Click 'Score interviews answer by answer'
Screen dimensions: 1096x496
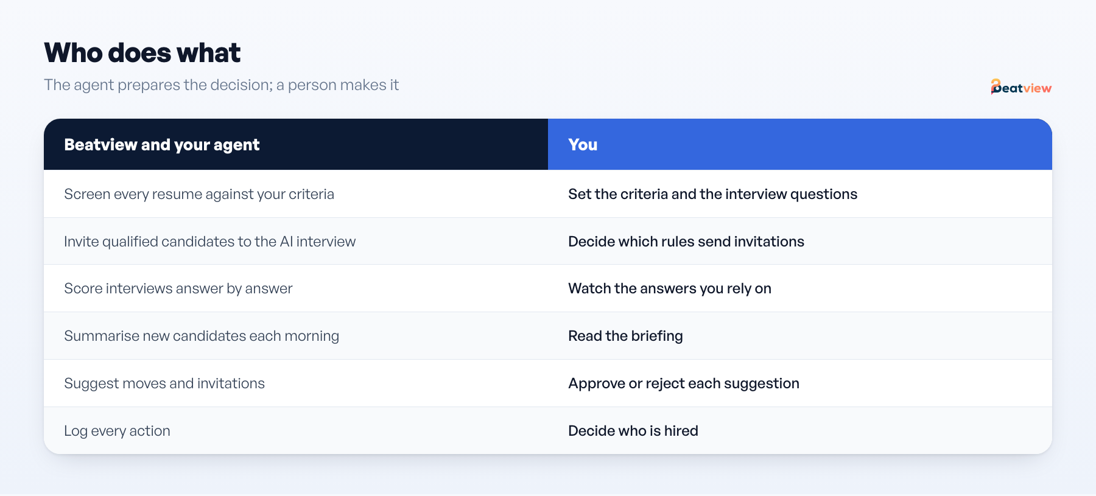tap(178, 288)
